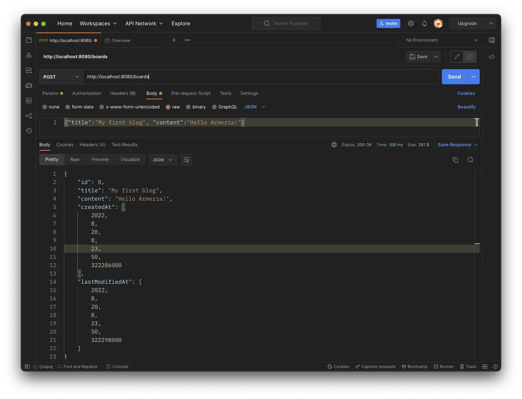522x399 pixels.
Task: Expand the Workspaces menu
Action: pos(98,23)
